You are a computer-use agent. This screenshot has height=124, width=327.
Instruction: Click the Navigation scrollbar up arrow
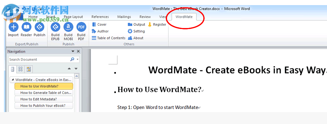tap(77, 76)
